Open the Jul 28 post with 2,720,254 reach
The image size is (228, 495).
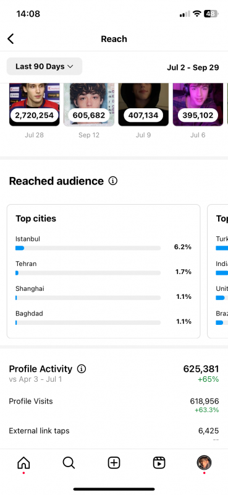pyautogui.click(x=34, y=105)
